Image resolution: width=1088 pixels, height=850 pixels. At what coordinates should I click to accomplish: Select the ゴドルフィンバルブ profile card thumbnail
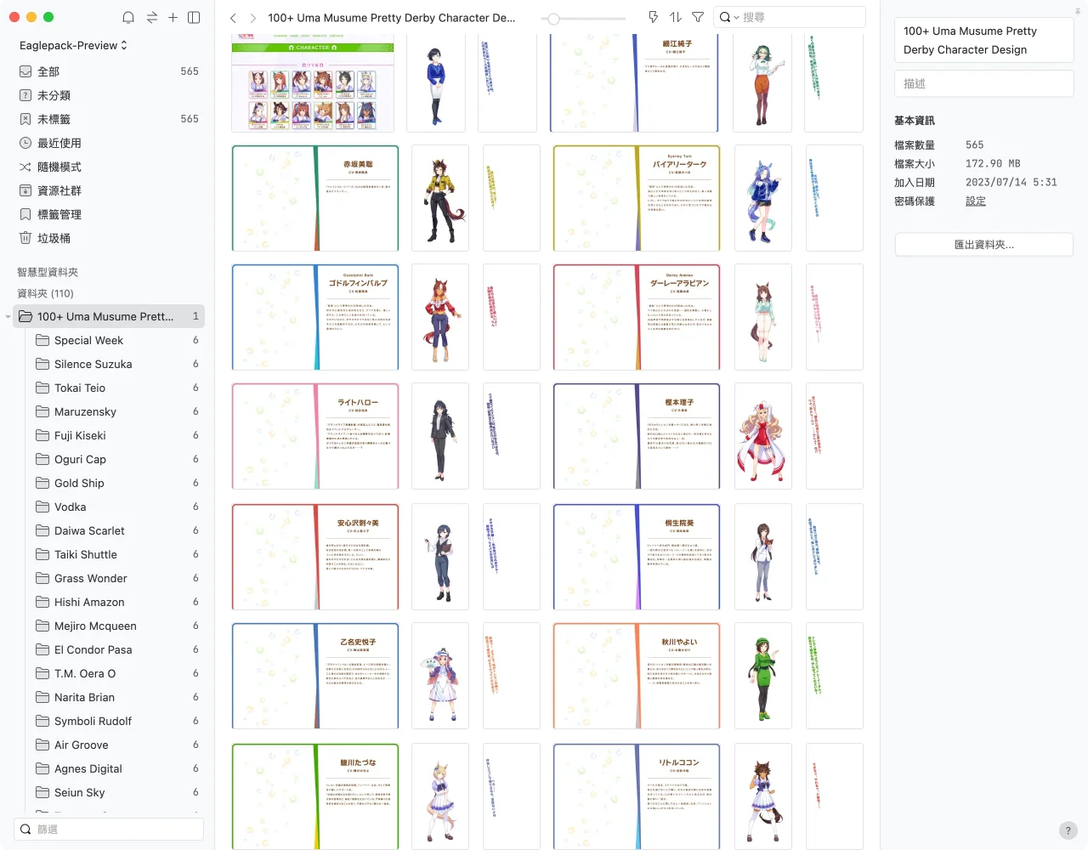click(x=315, y=317)
